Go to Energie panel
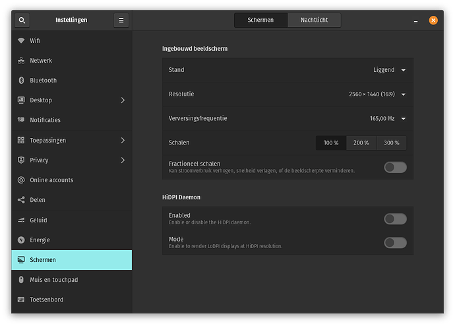This screenshot has width=455, height=326. 72,240
